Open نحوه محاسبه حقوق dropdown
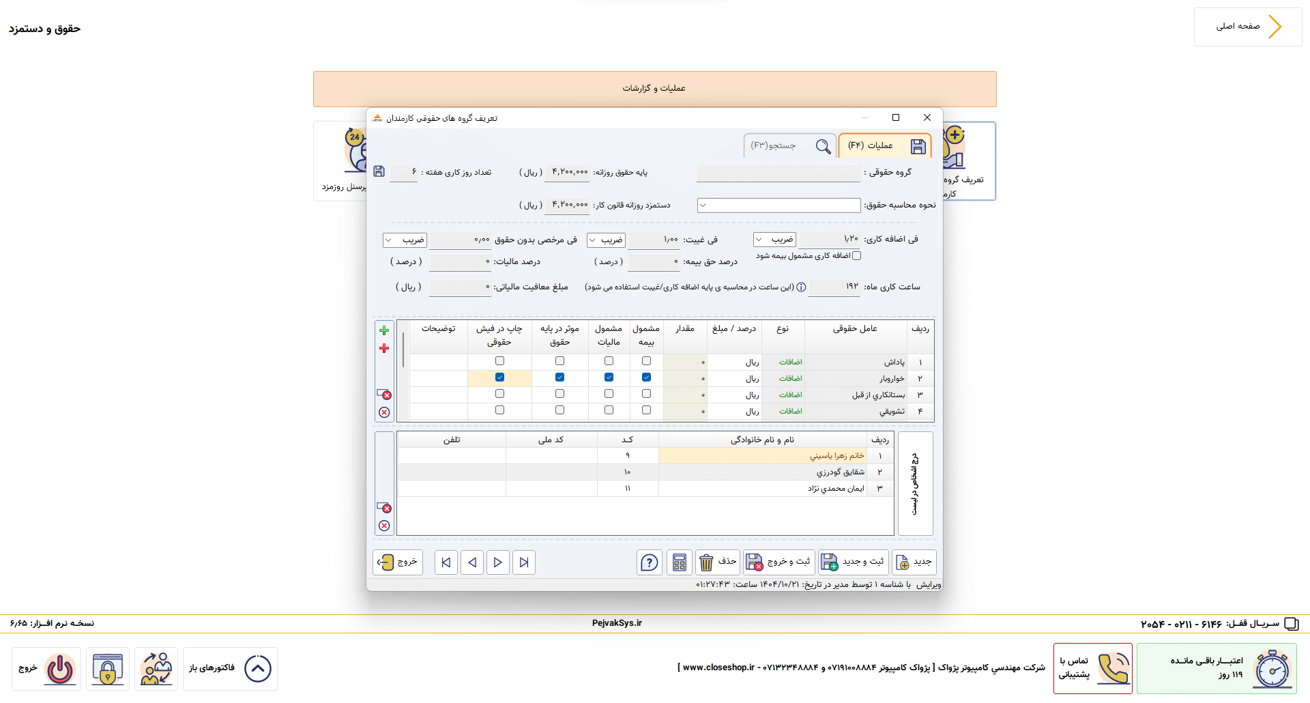The width and height of the screenshot is (1310, 703). click(778, 205)
